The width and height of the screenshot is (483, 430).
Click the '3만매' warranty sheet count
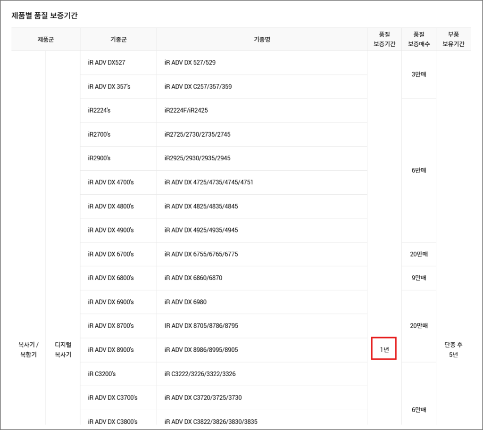coord(419,74)
